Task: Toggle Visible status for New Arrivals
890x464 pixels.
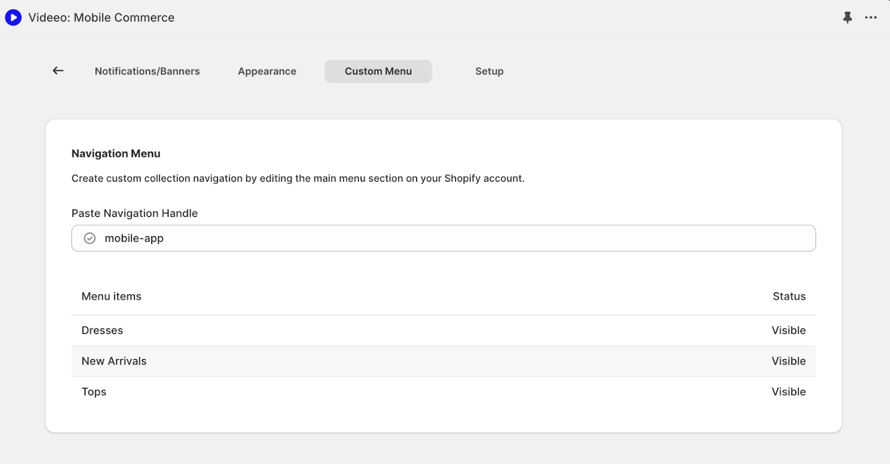Action: click(x=788, y=361)
